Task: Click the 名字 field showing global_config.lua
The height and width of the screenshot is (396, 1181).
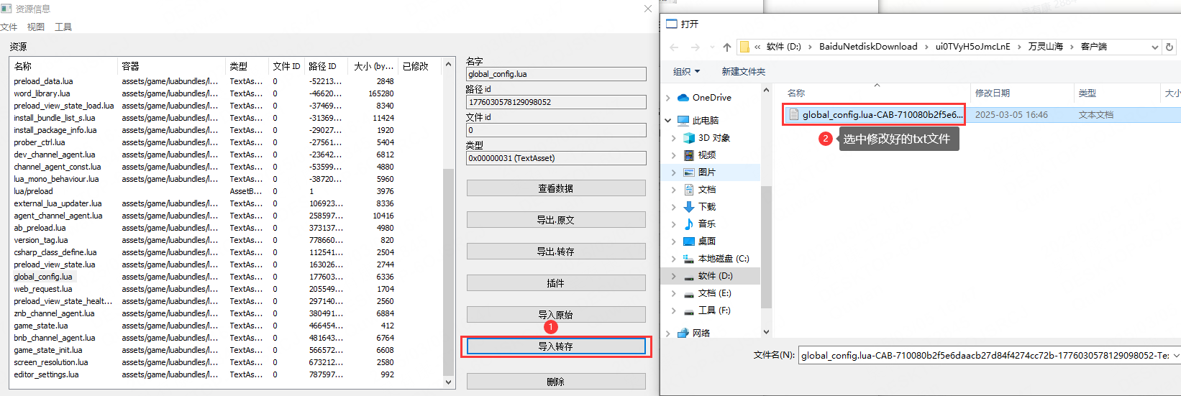Action: pyautogui.click(x=556, y=74)
